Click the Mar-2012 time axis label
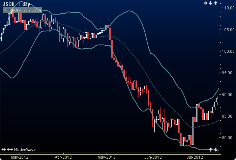The image size is (236, 160). [x=20, y=157]
